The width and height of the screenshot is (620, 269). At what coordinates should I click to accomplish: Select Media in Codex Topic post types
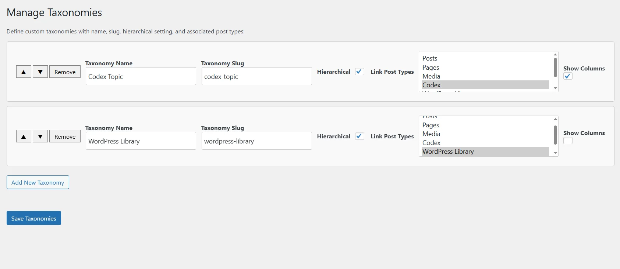(431, 76)
